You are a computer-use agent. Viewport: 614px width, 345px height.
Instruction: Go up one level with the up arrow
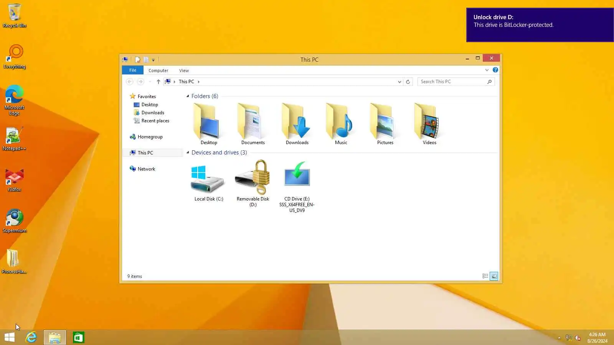coord(158,82)
